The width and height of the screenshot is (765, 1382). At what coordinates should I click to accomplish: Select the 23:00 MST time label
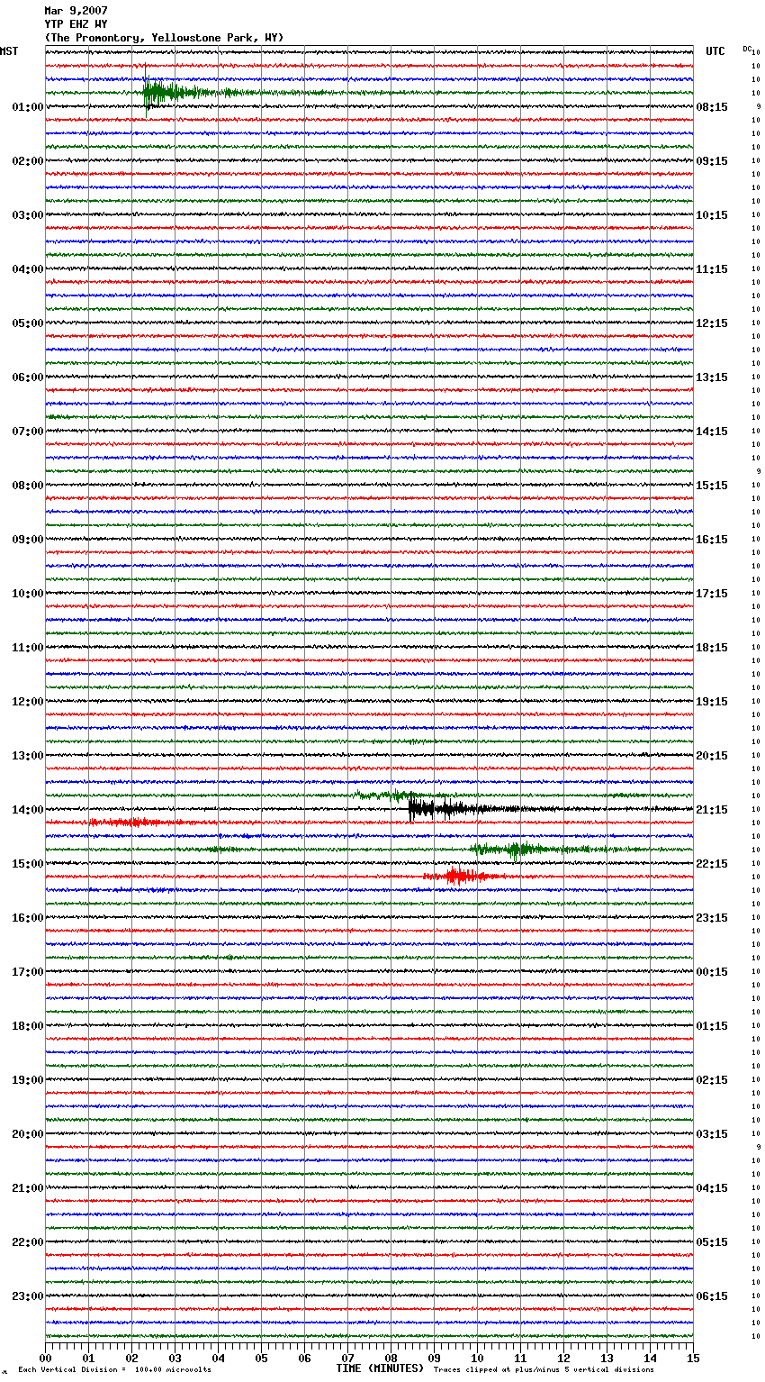[28, 1296]
